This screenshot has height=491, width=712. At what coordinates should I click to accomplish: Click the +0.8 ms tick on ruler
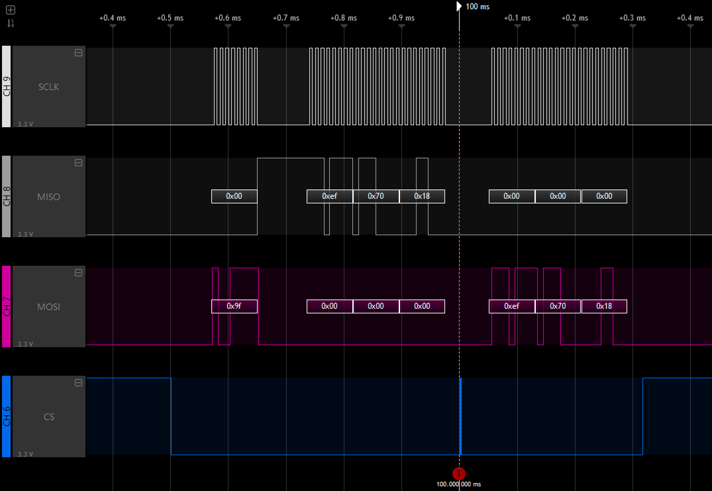(344, 18)
